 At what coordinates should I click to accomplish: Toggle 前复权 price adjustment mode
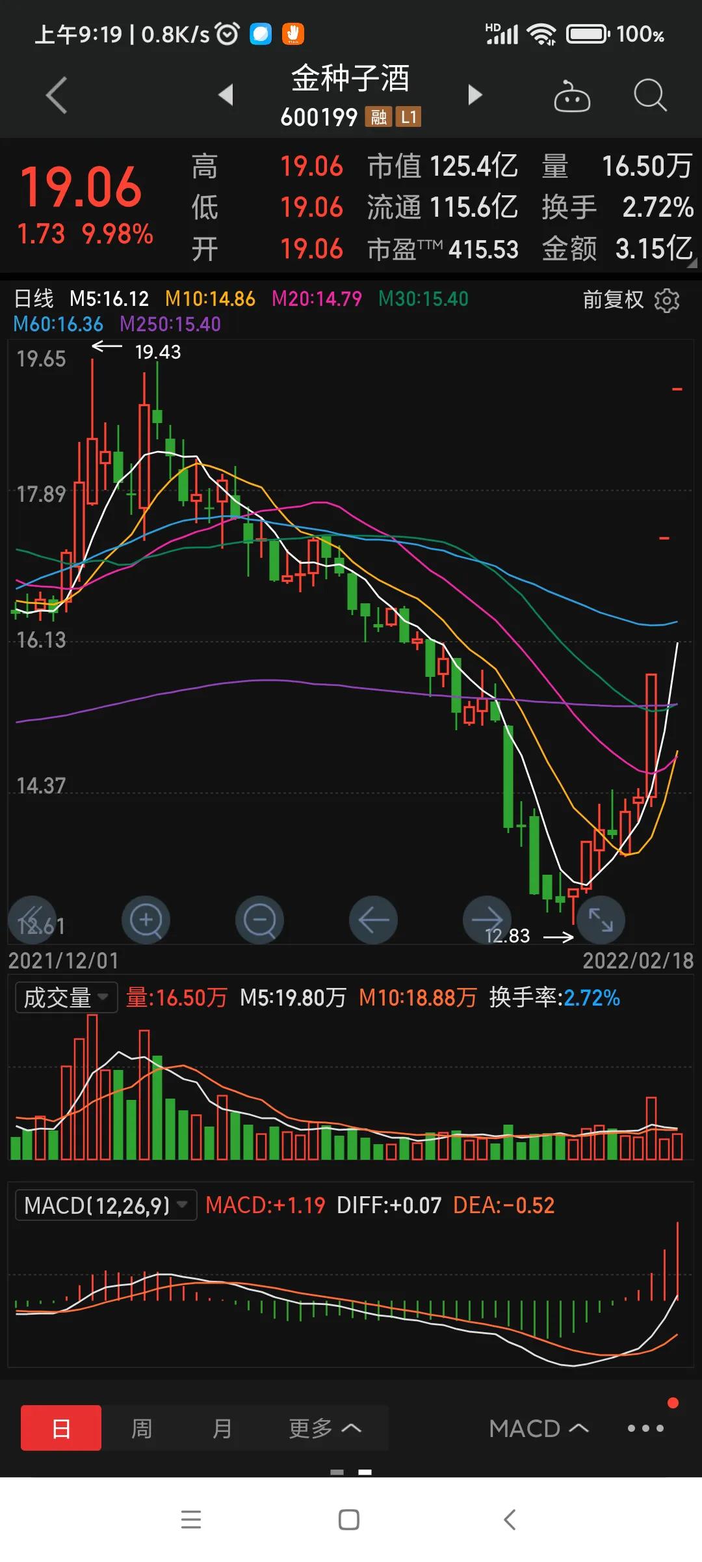613,299
